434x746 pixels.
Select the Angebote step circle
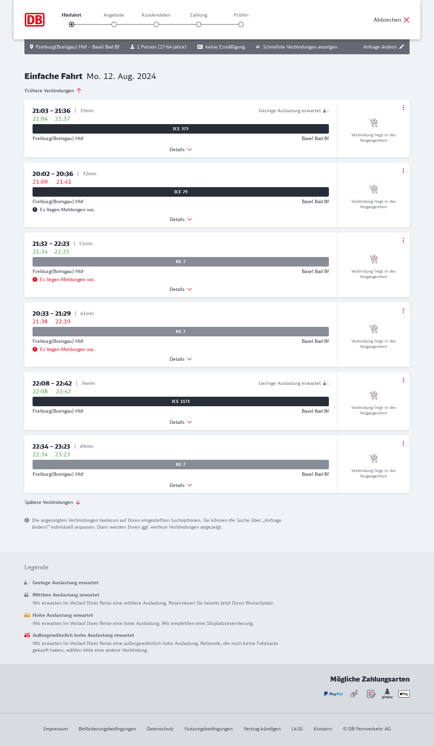[114, 24]
